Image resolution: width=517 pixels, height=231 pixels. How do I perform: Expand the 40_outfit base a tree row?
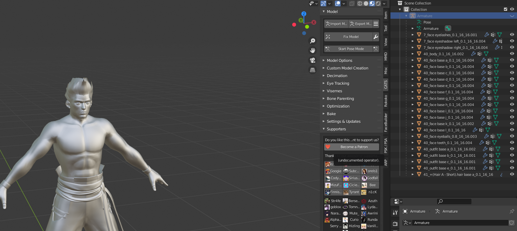pyautogui.click(x=413, y=149)
